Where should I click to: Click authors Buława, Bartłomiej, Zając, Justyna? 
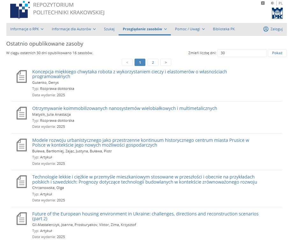[72, 151]
